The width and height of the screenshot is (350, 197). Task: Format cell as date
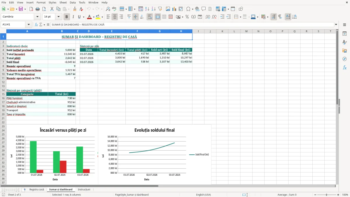(x=200, y=17)
